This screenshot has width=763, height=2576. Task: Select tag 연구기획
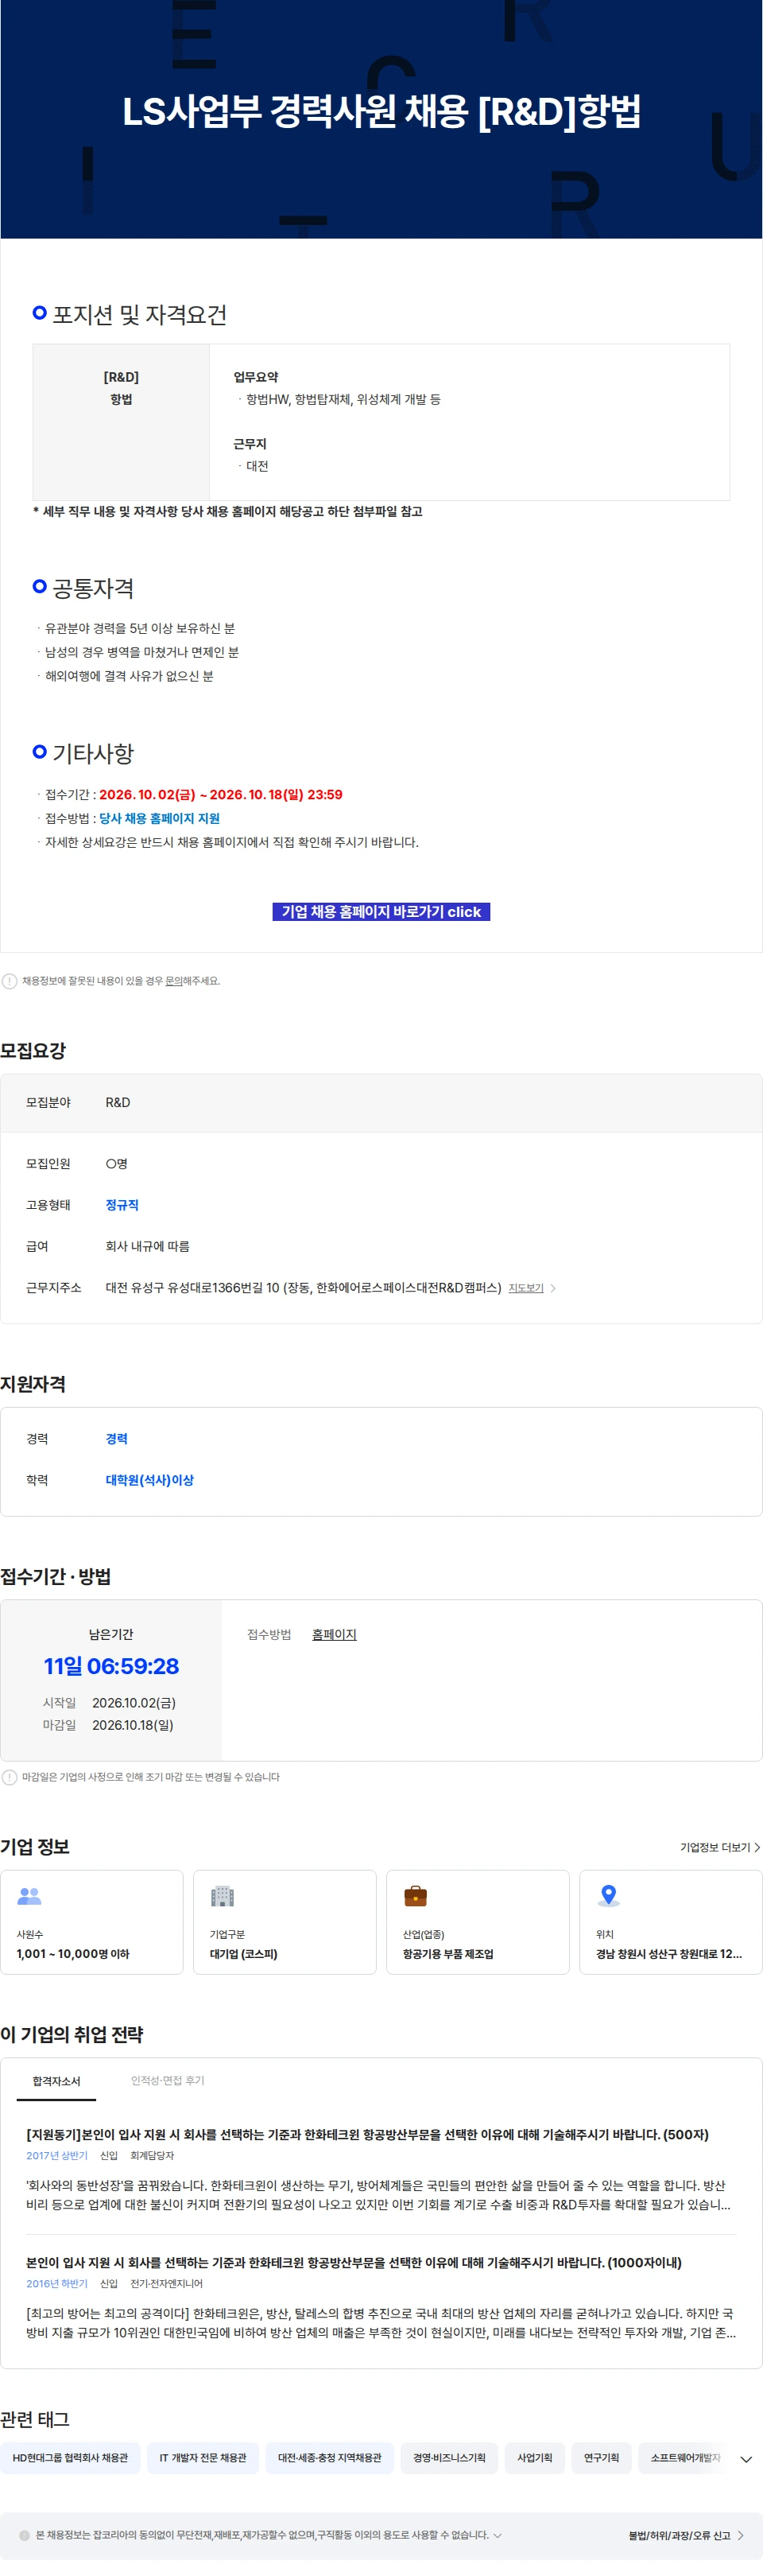click(x=601, y=2457)
